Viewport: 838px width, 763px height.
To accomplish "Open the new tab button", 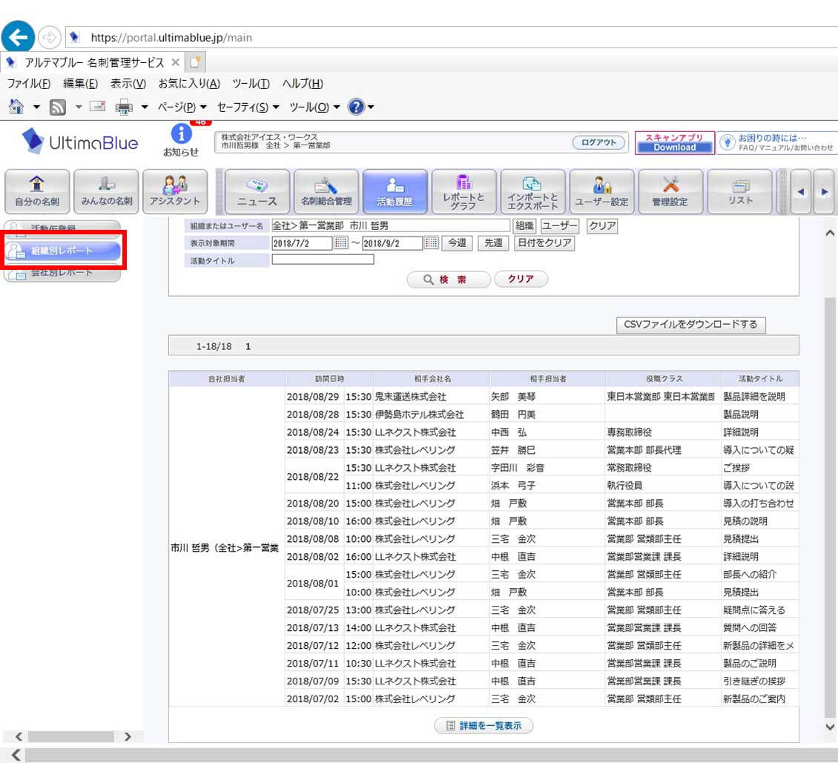I will point(196,62).
